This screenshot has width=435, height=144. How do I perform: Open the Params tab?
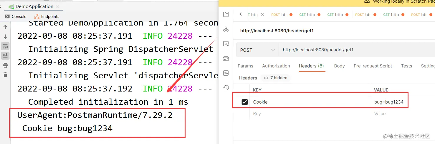tap(245, 66)
